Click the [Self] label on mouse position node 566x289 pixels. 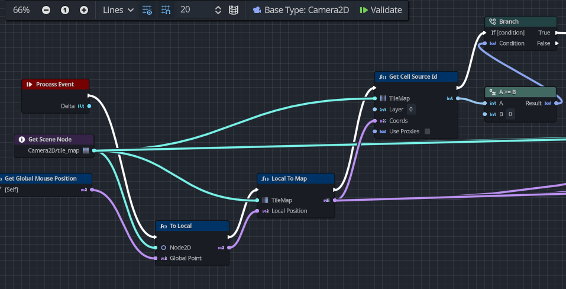click(11, 190)
